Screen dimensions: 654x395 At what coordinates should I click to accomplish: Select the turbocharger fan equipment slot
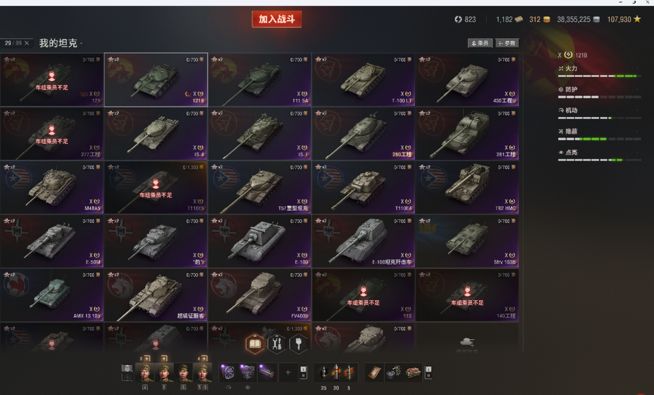pyautogui.click(x=228, y=371)
